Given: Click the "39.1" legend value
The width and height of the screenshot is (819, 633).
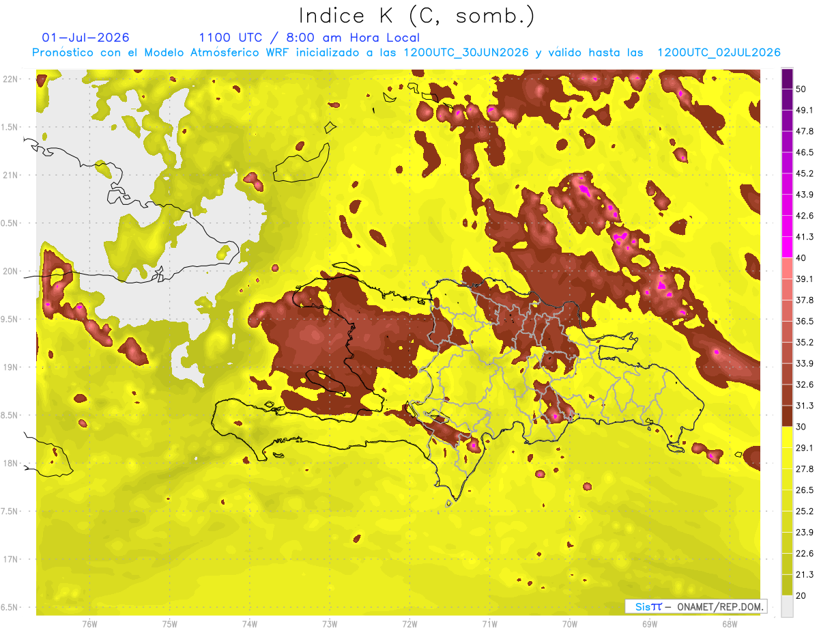Looking at the screenshot, I should [805, 279].
